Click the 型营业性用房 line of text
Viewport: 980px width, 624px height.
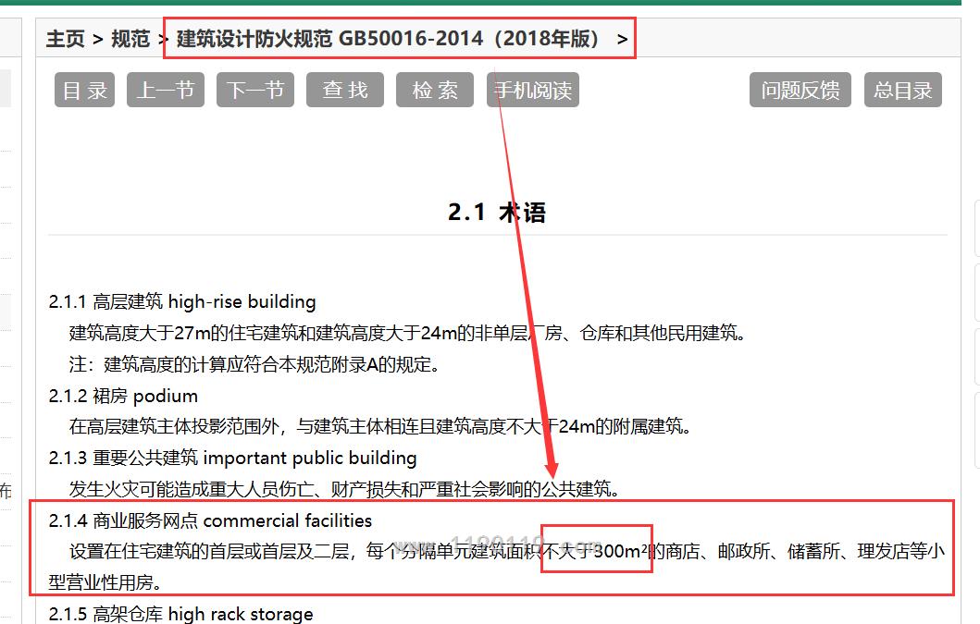tap(105, 582)
